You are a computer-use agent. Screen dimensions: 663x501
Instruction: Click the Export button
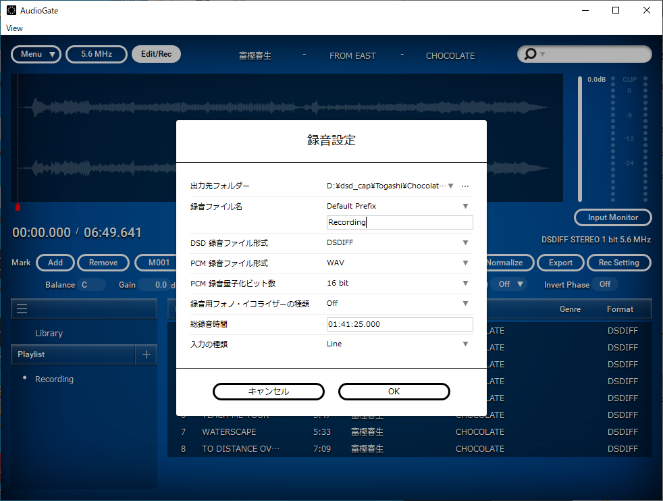pyautogui.click(x=560, y=263)
